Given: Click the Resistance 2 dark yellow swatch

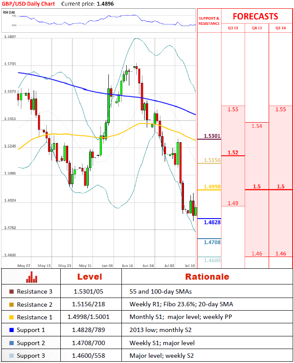Looking at the screenshot, I should pos(11,305).
